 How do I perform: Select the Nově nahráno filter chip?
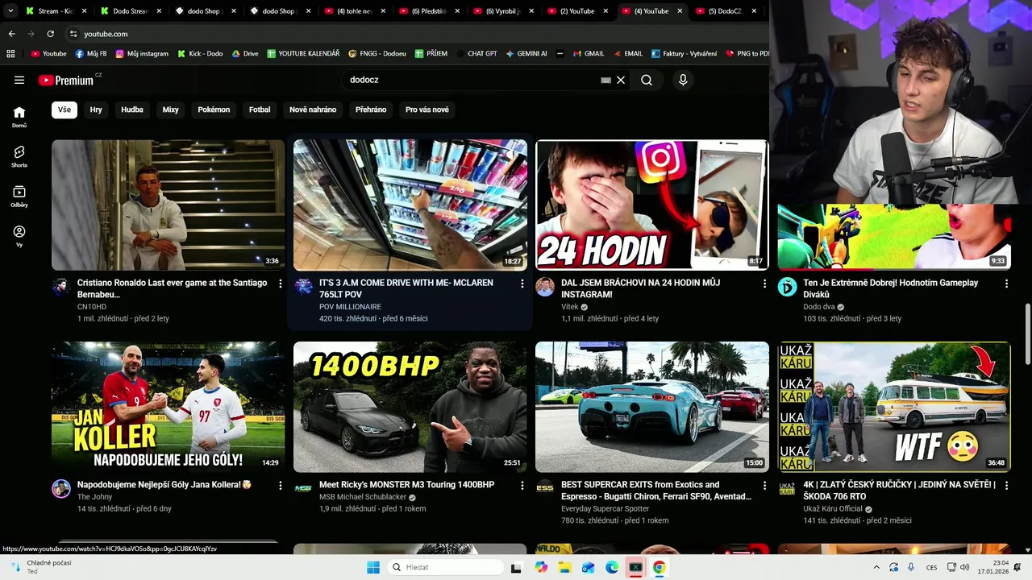313,110
